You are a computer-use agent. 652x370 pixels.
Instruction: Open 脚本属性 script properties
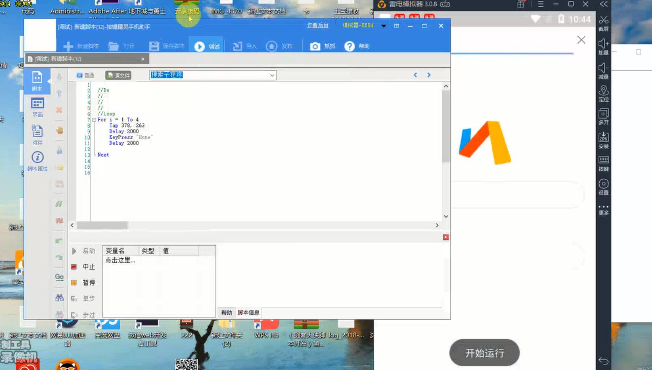[x=37, y=161]
